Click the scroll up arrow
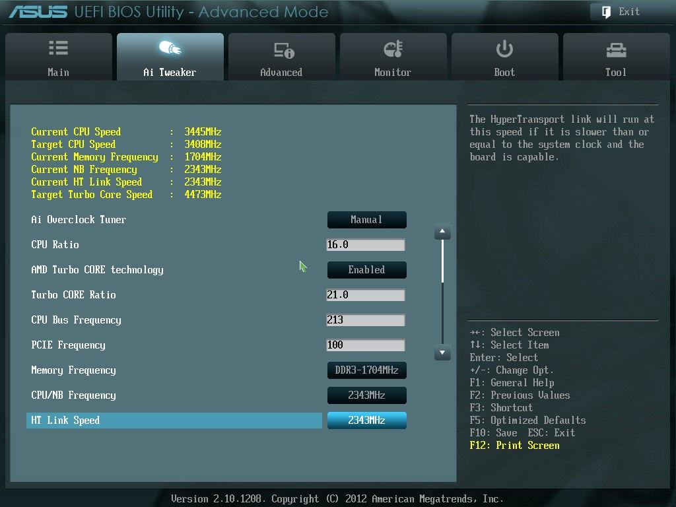676x507 pixels. point(442,232)
